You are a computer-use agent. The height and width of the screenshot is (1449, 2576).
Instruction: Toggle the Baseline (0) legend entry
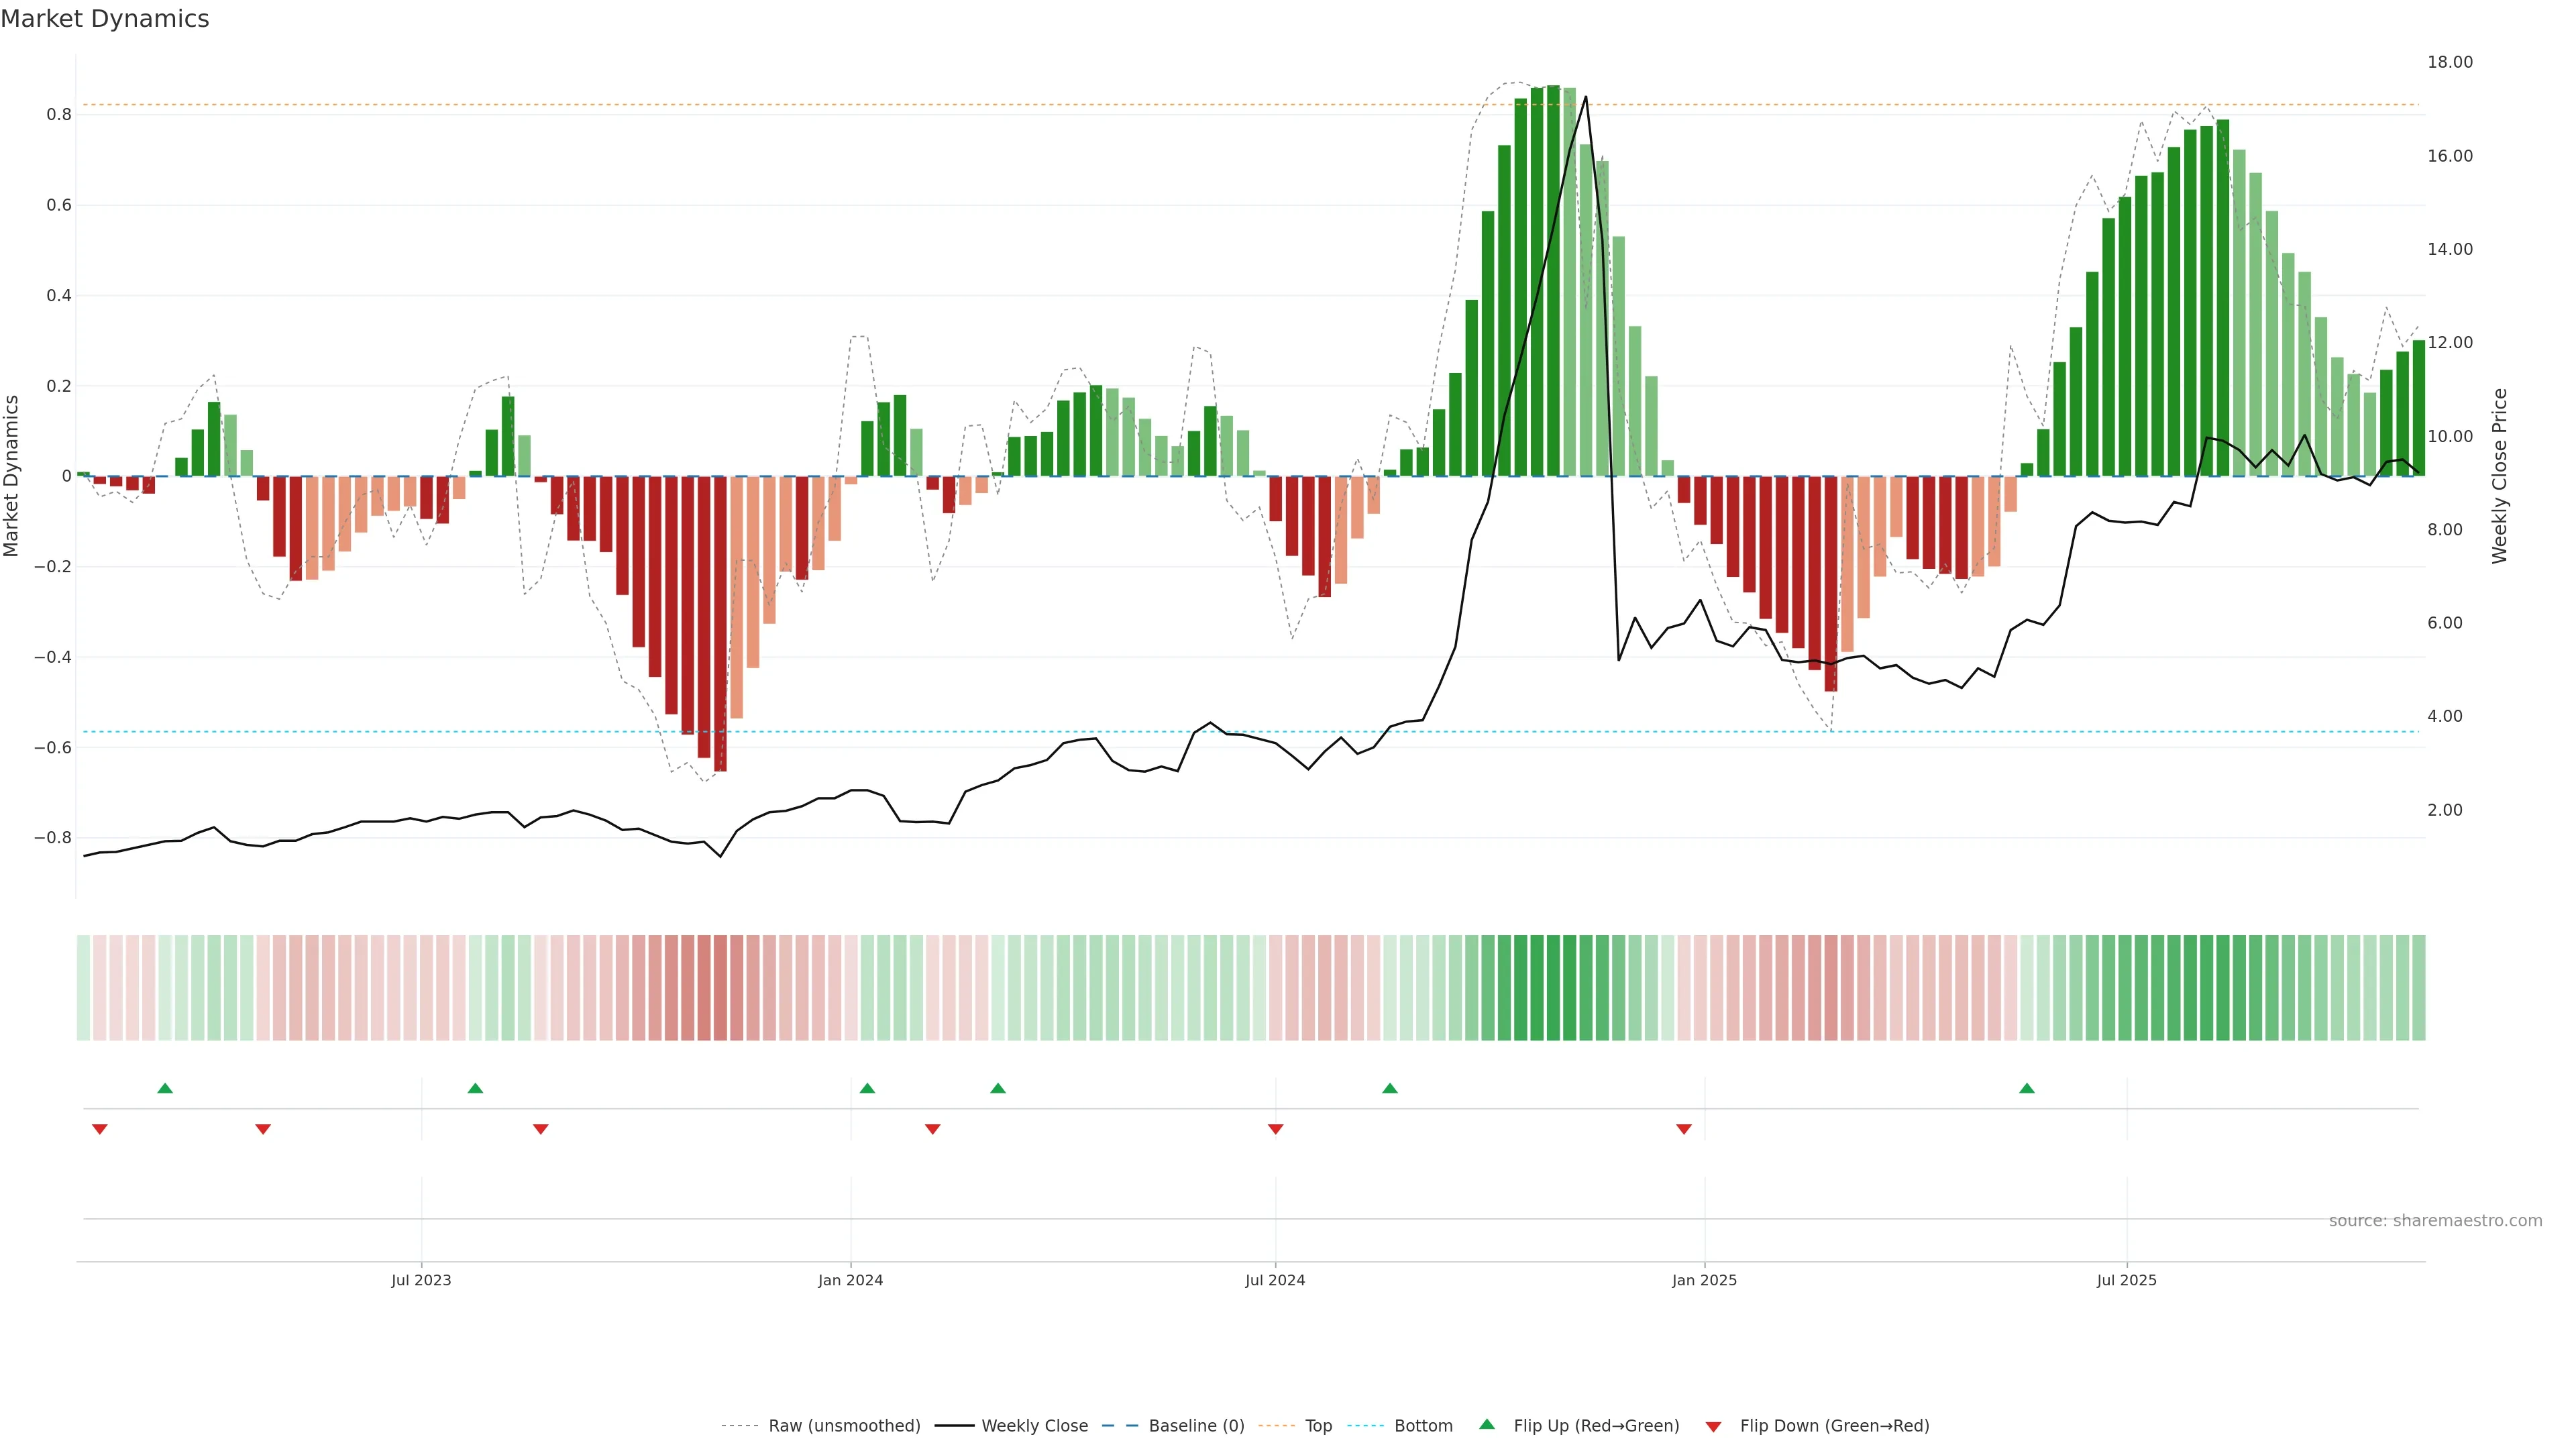1196,1426
